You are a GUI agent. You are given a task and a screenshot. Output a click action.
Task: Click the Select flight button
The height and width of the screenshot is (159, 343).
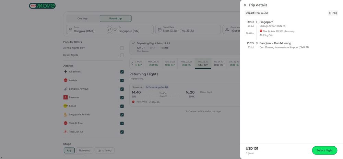pos(324,150)
